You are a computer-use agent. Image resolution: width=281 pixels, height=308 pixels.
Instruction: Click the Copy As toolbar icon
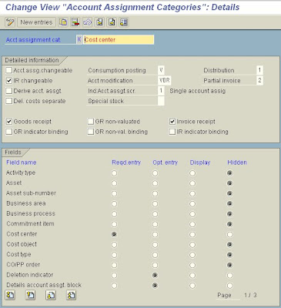pyautogui.click(x=63, y=22)
